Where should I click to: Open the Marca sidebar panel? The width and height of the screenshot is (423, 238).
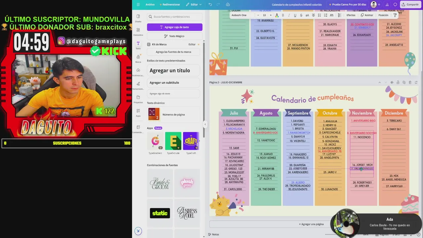[x=138, y=59]
